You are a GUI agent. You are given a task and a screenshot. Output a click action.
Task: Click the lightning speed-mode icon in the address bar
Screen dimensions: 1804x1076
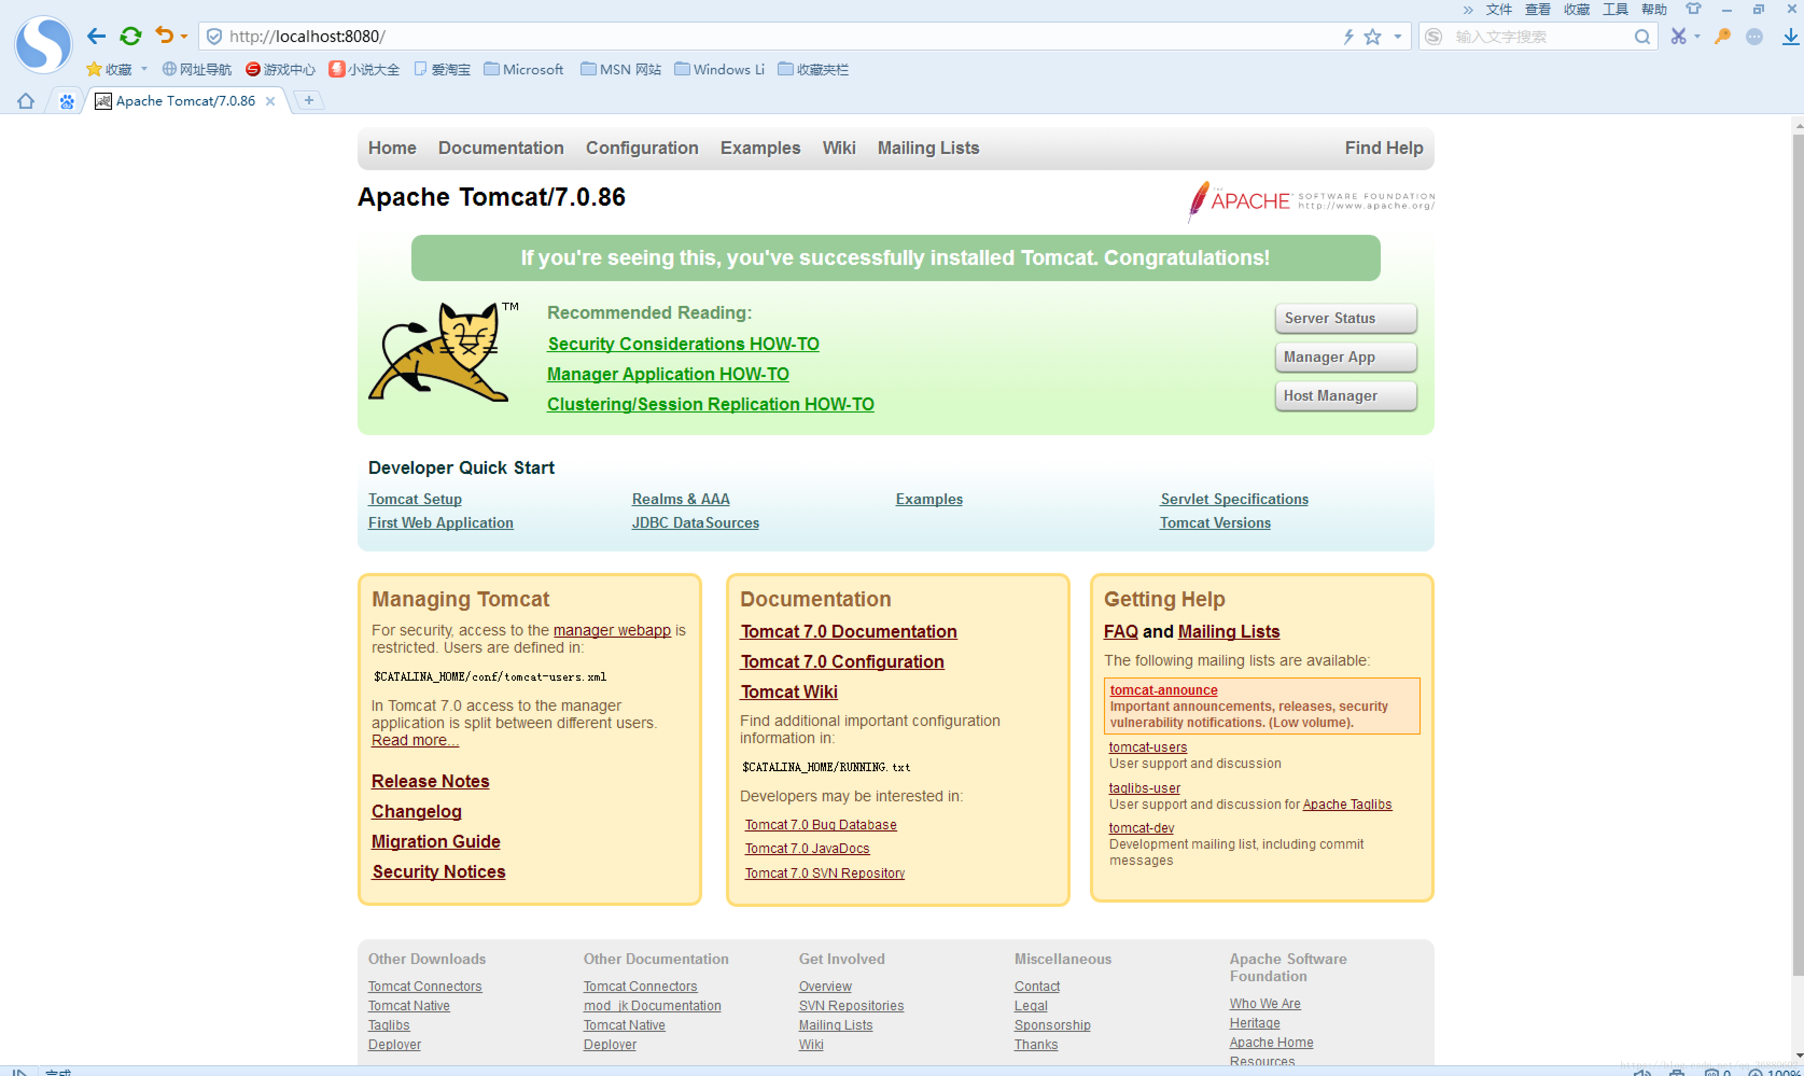1348,36
